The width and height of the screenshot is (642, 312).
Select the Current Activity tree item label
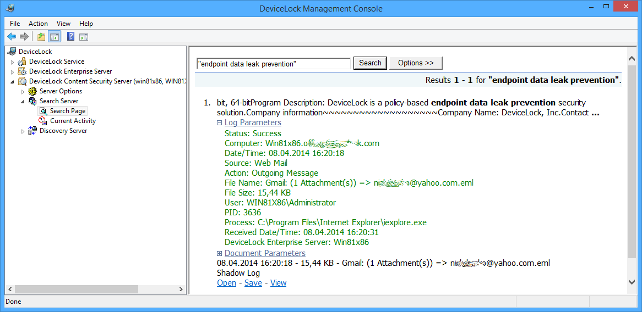pos(73,121)
